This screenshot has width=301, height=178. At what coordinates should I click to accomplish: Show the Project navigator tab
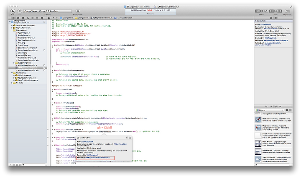coord(13,18)
